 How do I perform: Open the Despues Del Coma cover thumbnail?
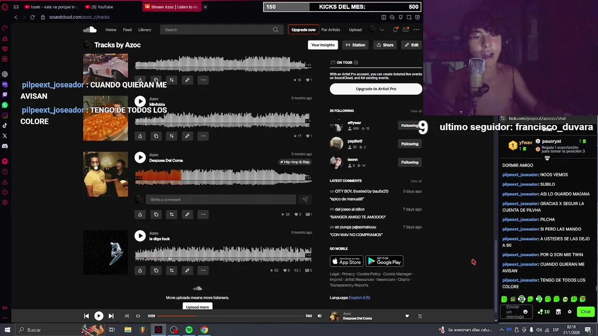tap(106, 174)
